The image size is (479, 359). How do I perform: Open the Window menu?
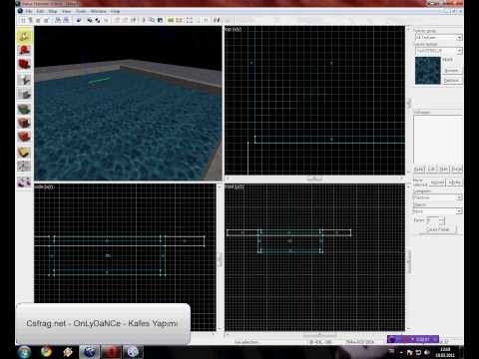[99, 11]
